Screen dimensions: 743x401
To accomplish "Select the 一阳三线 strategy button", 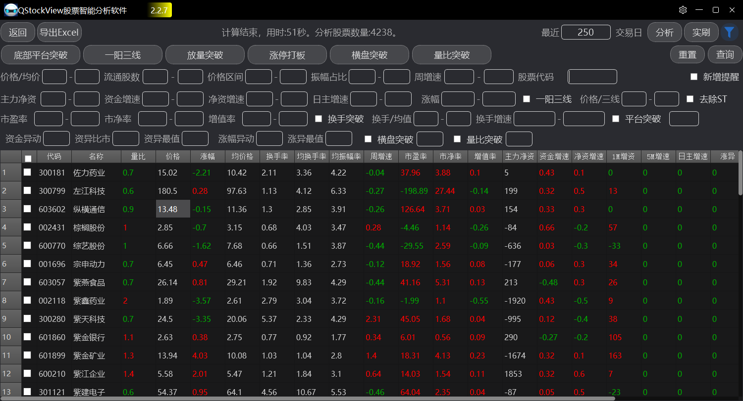I will coord(123,55).
